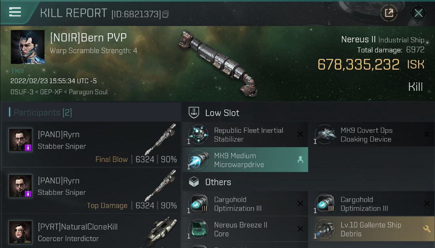Select the Others section header

tap(218, 182)
